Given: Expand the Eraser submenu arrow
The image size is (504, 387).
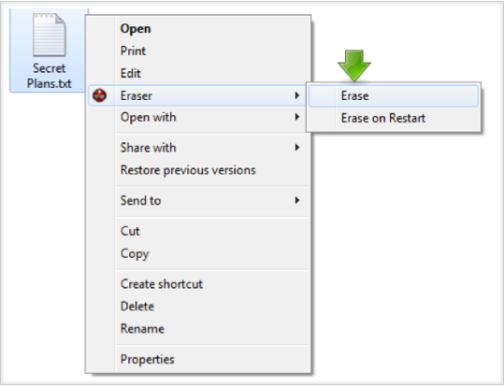Looking at the screenshot, I should point(297,95).
